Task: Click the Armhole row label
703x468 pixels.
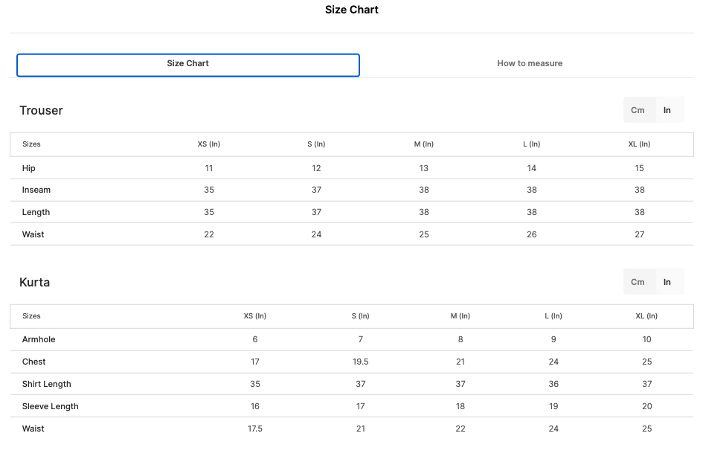Action: (39, 339)
